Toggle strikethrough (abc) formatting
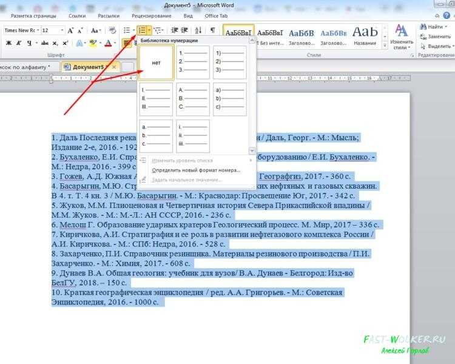This screenshot has height=364, width=455. (x=45, y=43)
